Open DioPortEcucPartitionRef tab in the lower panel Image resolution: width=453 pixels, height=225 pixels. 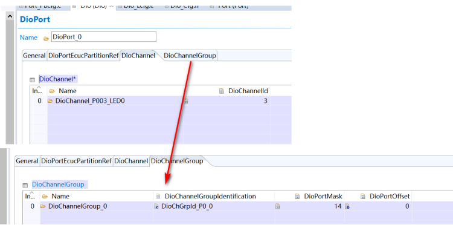pos(76,161)
